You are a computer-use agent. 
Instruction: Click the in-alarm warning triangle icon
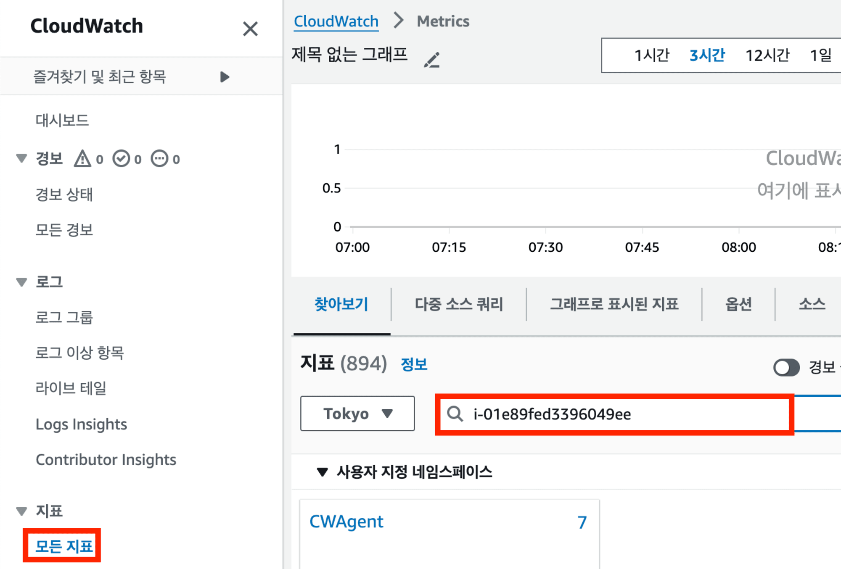[82, 159]
